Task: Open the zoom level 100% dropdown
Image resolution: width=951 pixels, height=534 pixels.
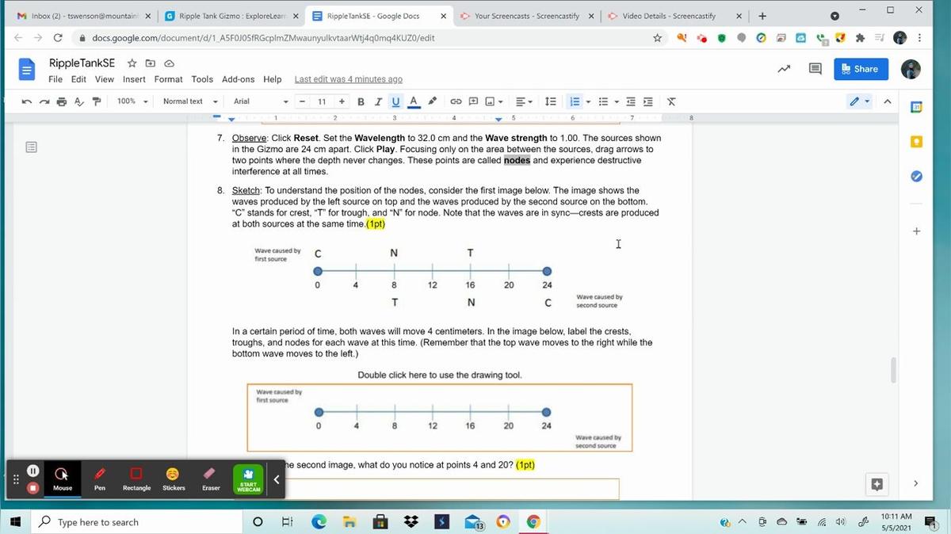Action: 132,101
